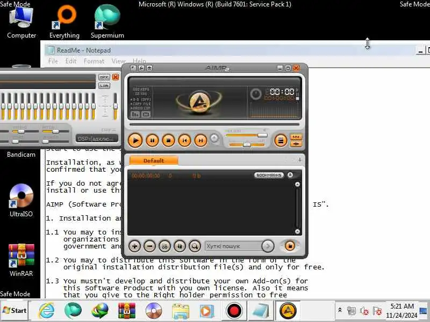Open the UltraISO desktop shortcut

click(x=21, y=200)
